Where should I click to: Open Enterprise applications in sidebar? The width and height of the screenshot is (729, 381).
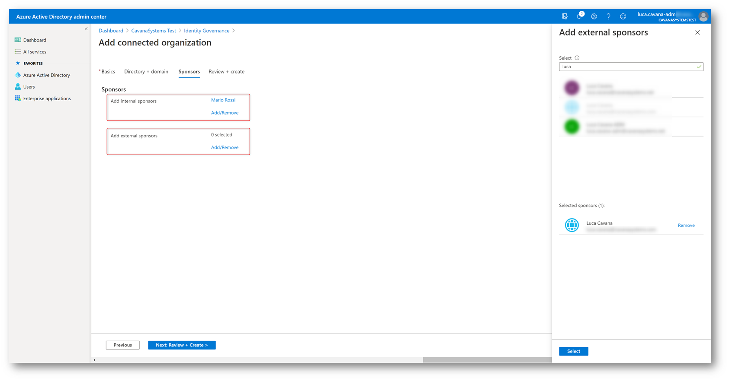coord(47,98)
